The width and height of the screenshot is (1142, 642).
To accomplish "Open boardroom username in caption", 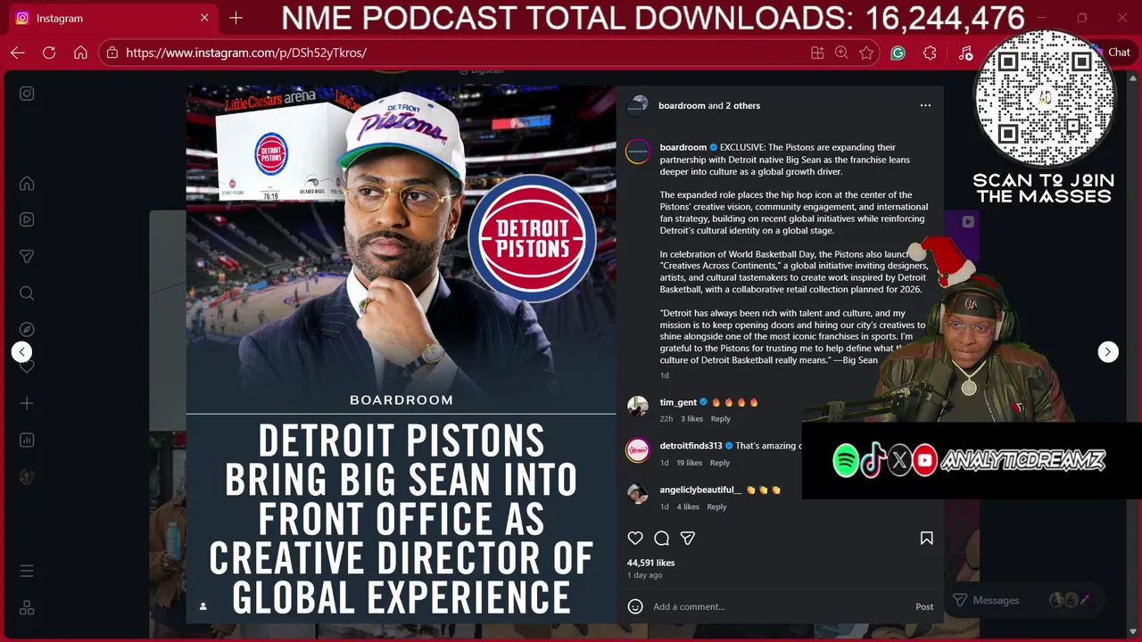I will [683, 147].
